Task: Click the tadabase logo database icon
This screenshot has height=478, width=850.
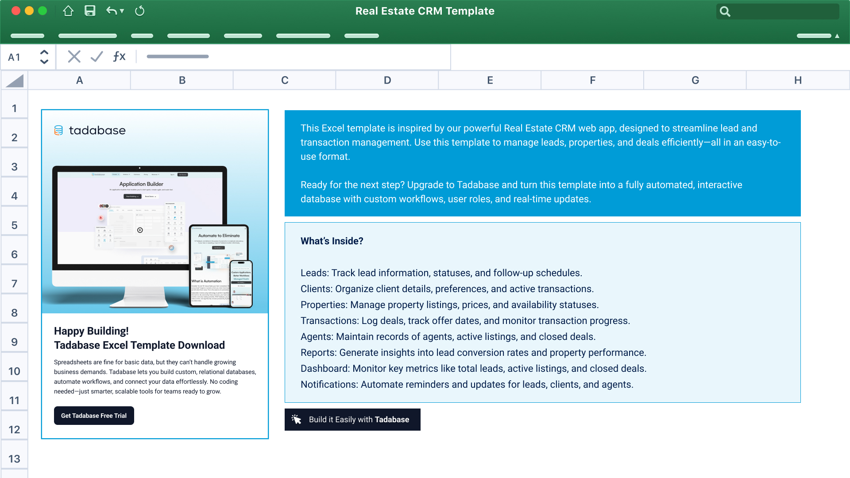Action: click(x=58, y=130)
